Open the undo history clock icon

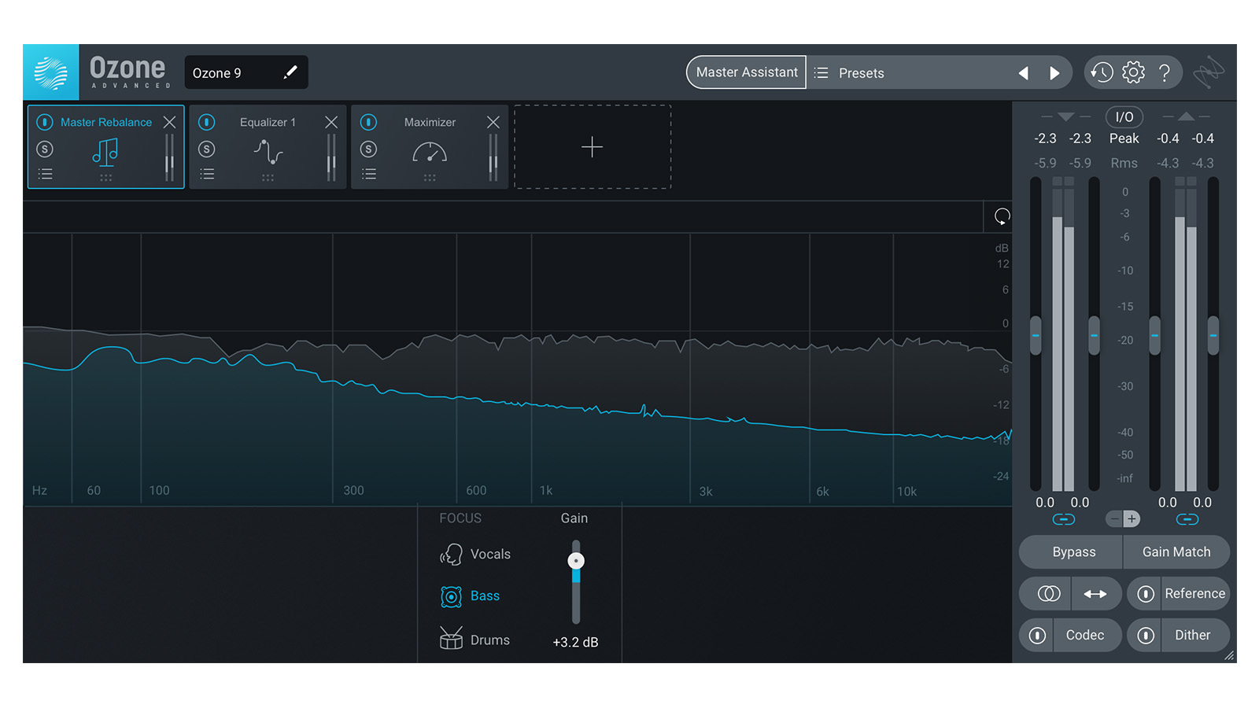click(x=1101, y=72)
